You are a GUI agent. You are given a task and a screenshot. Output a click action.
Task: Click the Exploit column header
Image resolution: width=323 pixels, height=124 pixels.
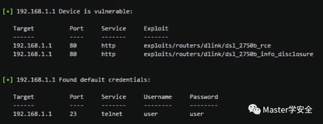[x=156, y=29]
